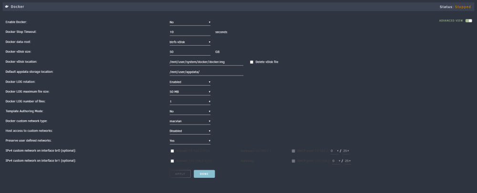Tick the br1 DHCP pool checkbox
Viewport: 477px width, 193px height.
(x=293, y=161)
